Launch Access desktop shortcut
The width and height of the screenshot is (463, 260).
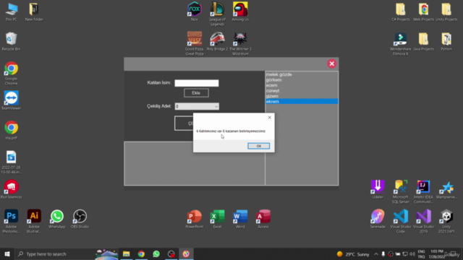(263, 219)
